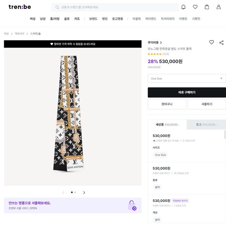Select the second image carousel dot
This screenshot has width=226, height=226.
75,192
